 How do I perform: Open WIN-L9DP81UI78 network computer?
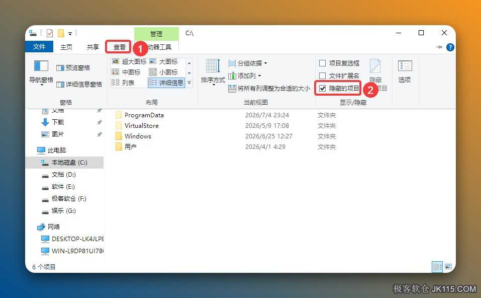[77, 251]
